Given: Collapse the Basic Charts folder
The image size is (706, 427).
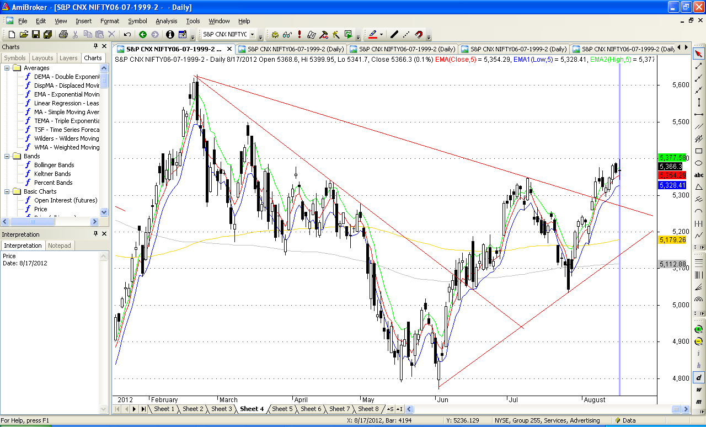Looking at the screenshot, I should click(x=7, y=191).
